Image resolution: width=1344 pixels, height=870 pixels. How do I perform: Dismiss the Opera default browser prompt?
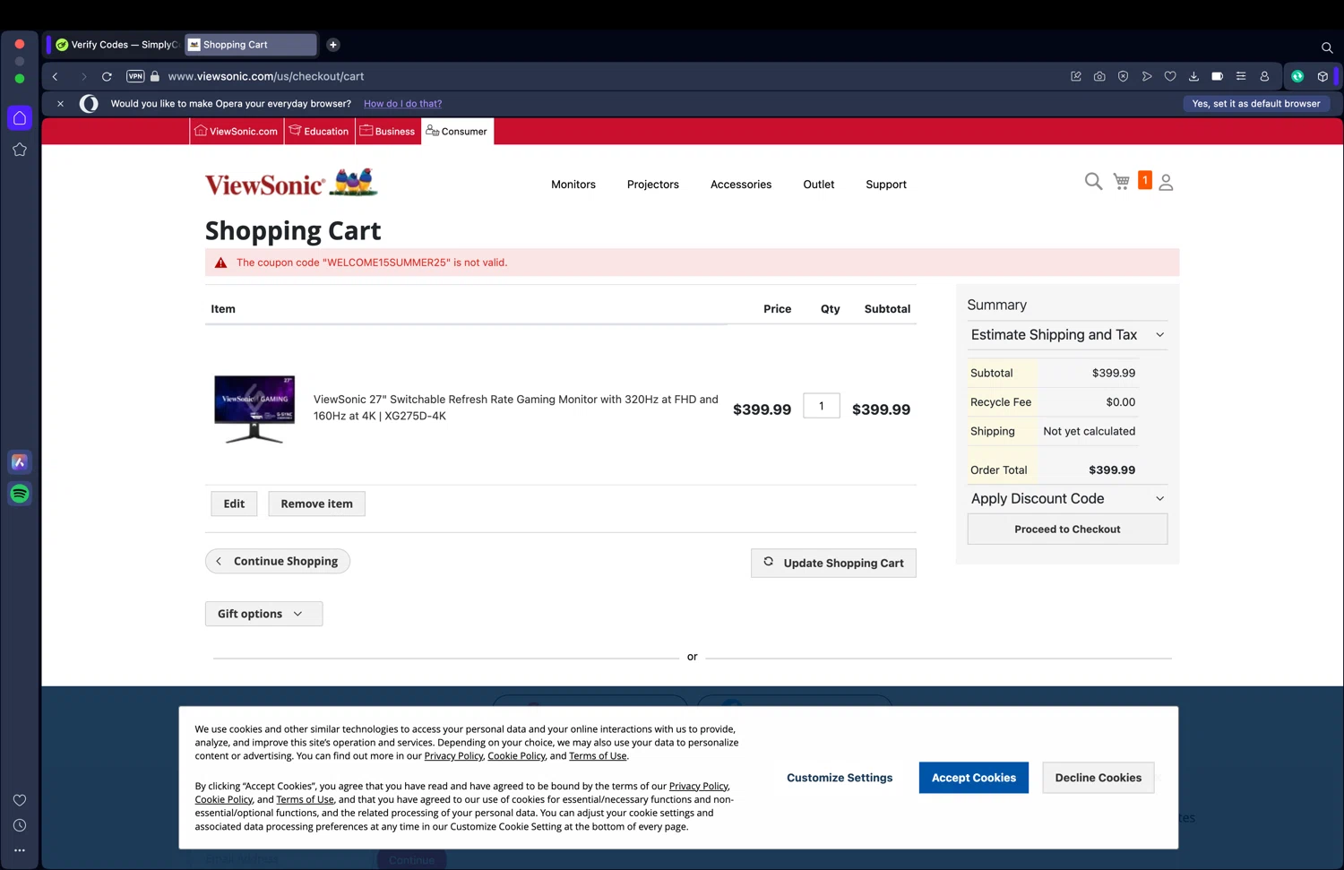60,104
